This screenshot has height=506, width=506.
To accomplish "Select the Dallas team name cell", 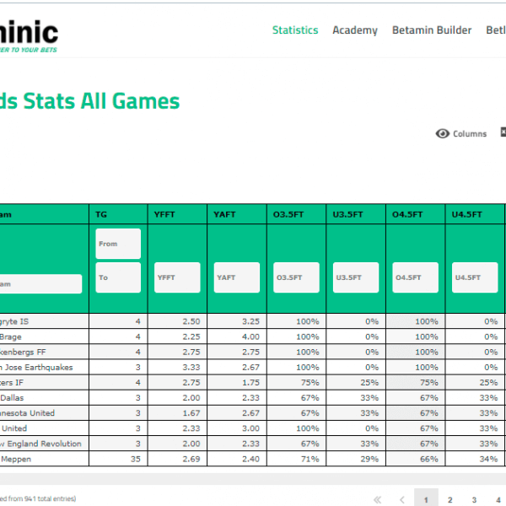I will [44, 398].
